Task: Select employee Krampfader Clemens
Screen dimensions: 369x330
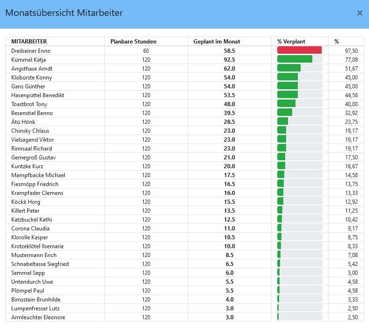Action: point(37,193)
